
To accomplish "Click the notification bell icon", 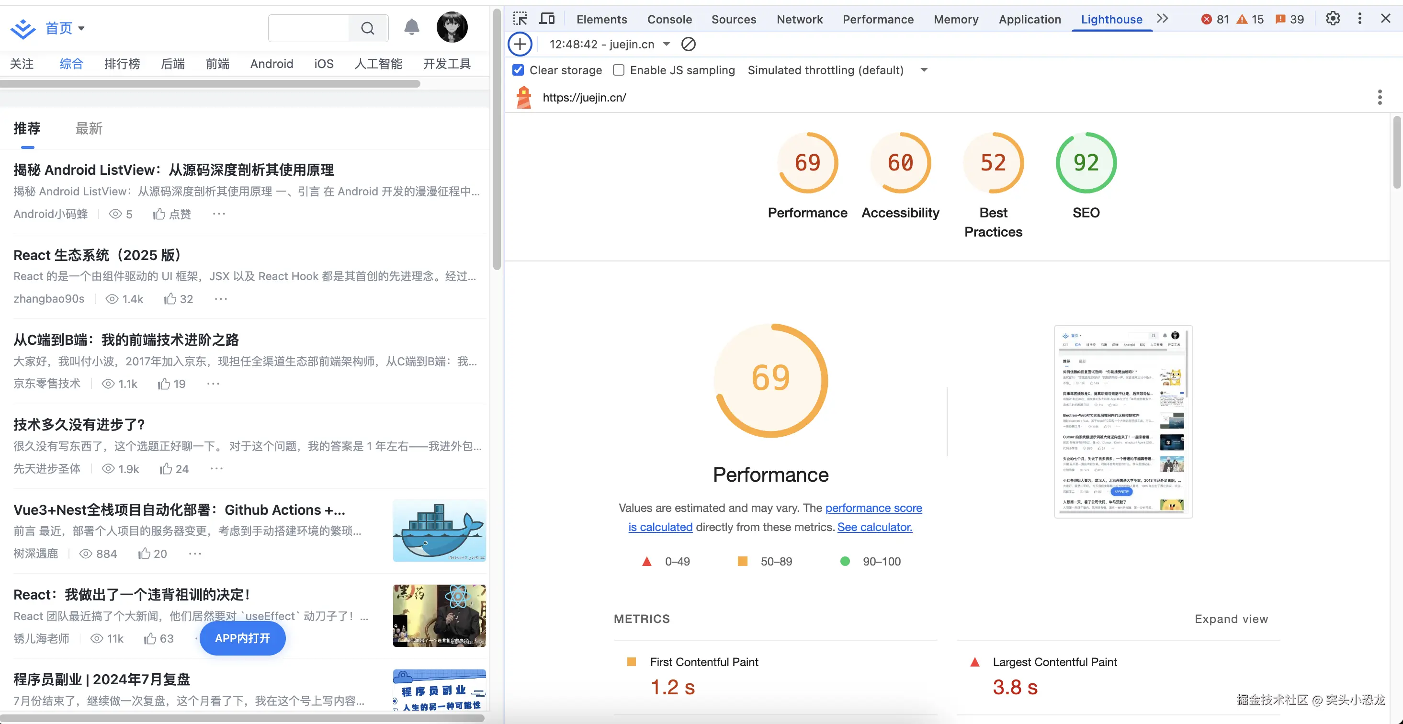I will [x=412, y=27].
